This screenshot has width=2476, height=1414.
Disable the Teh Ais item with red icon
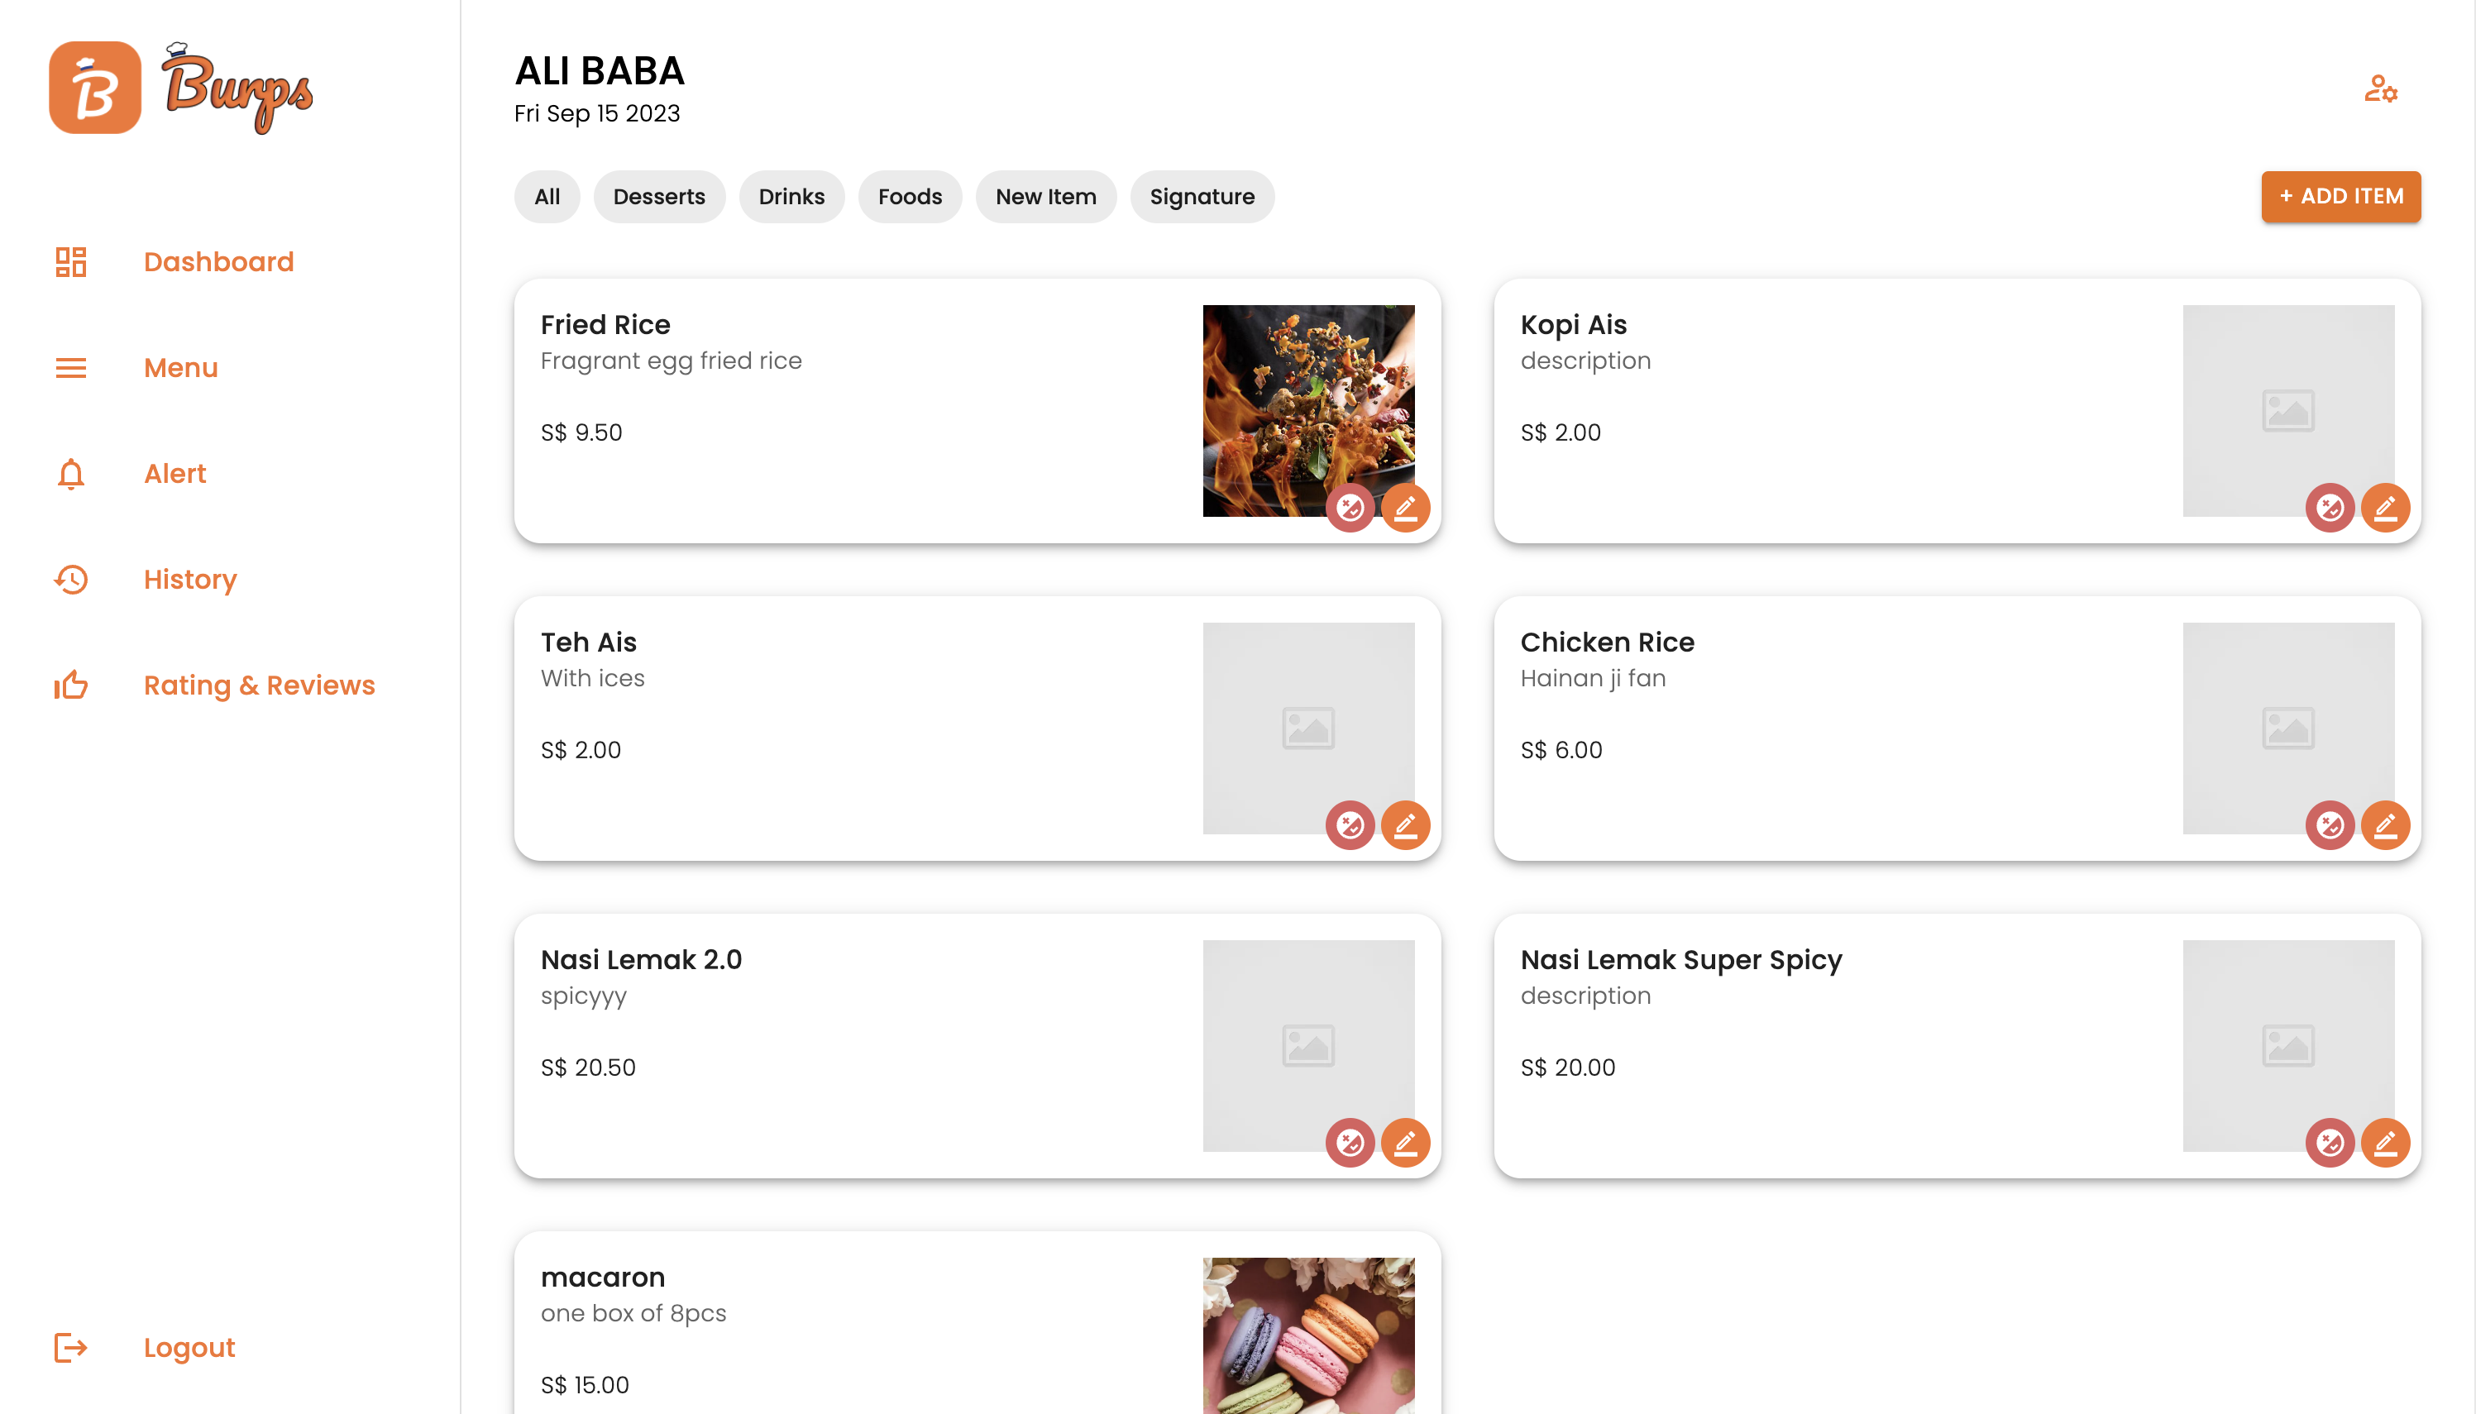[x=1351, y=824]
